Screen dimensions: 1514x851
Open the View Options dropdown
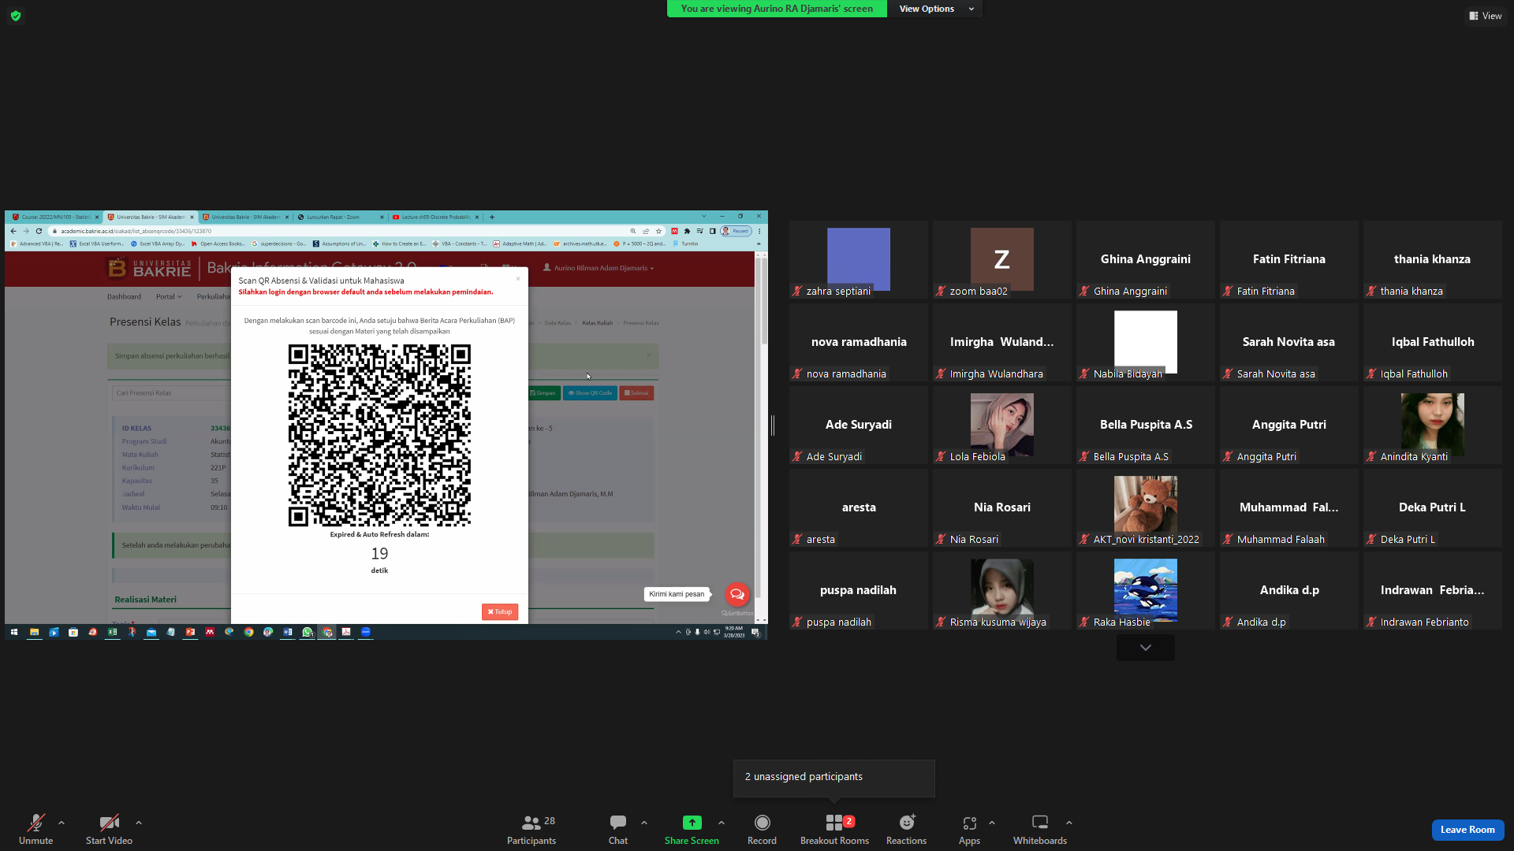(x=936, y=9)
